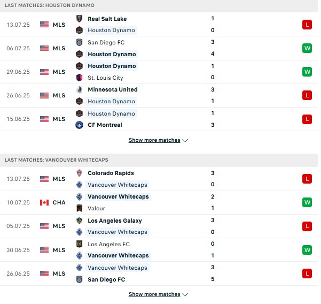Click the Real Salt Lake team crest
The height and width of the screenshot is (304, 321).
click(79, 19)
